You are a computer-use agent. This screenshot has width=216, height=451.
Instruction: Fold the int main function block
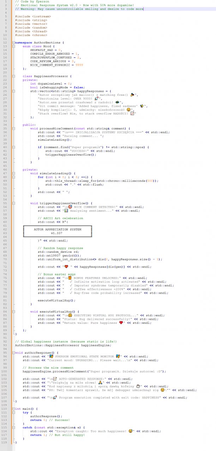tap(14, 409)
